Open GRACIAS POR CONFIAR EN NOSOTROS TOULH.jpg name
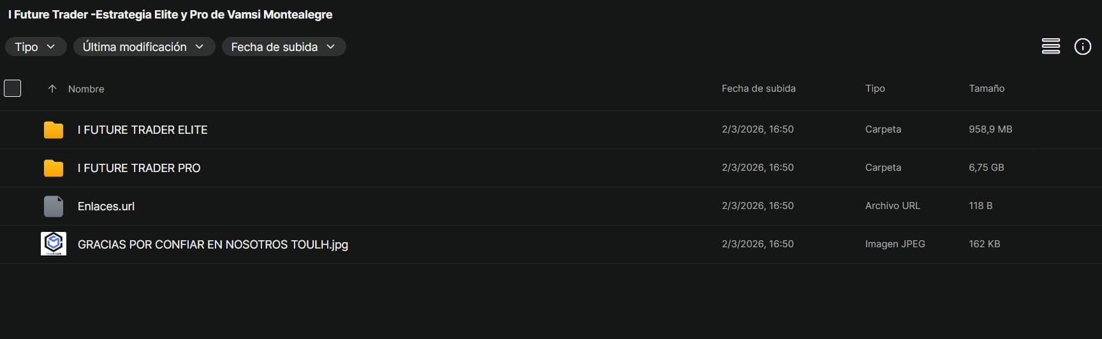Screen dimensions: 1102x339 [212, 245]
